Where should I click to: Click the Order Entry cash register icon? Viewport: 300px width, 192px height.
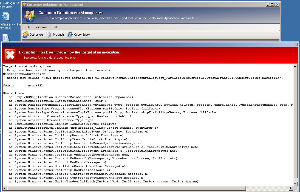pos(70,35)
